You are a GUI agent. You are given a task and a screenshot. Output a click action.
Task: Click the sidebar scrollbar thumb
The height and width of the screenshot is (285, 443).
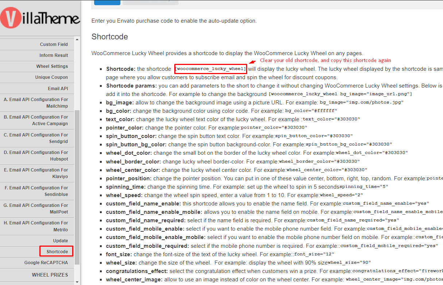77,187
